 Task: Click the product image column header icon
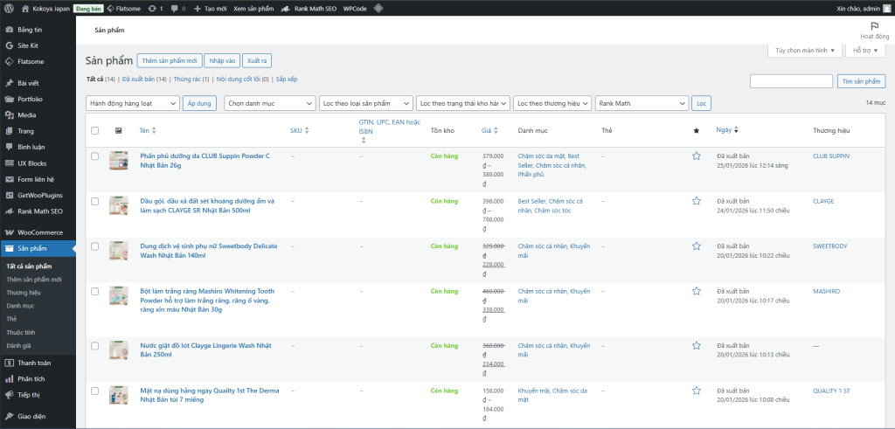119,130
